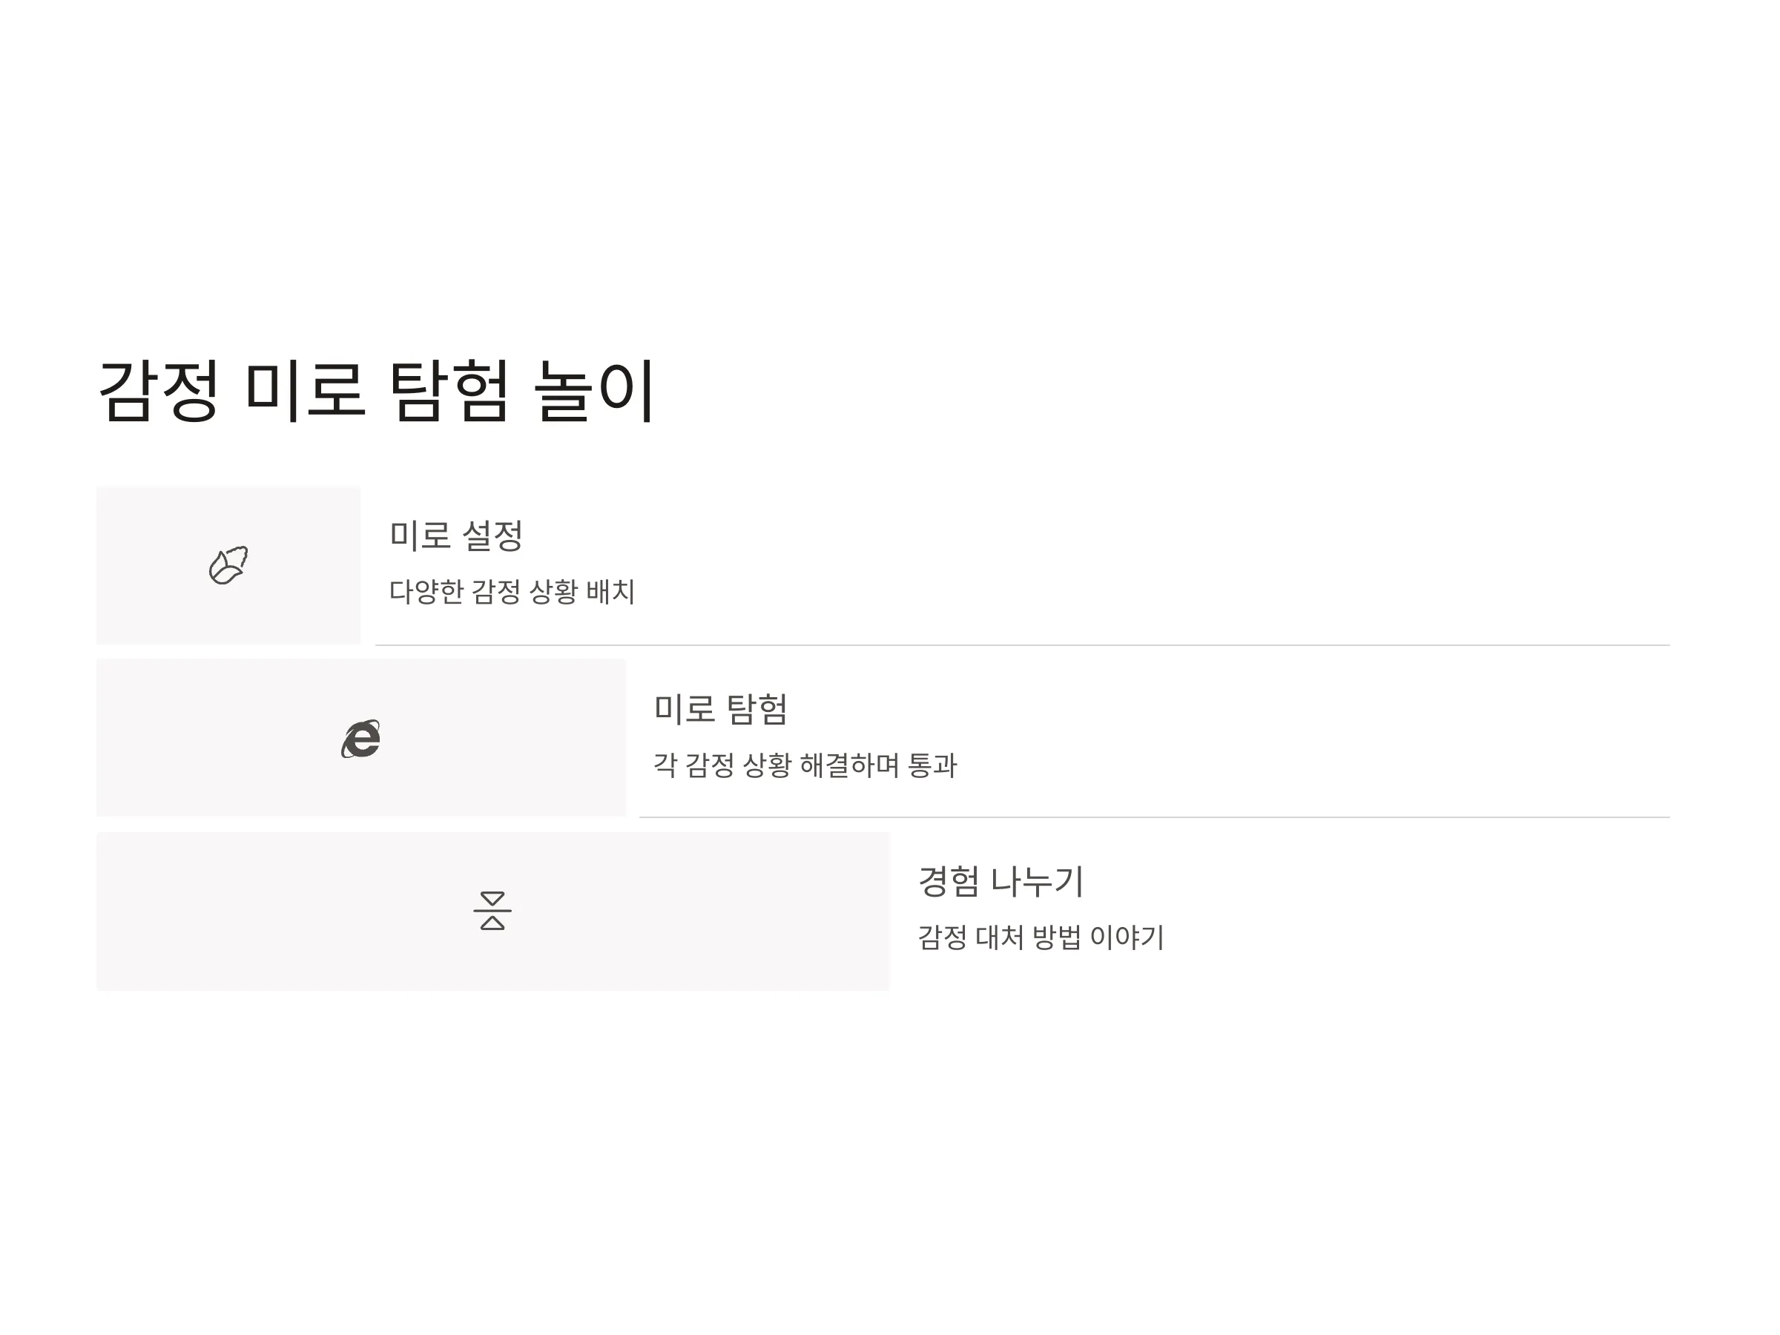
Task: Click the divider line below 미로 설정 description
Action: click(x=1022, y=645)
